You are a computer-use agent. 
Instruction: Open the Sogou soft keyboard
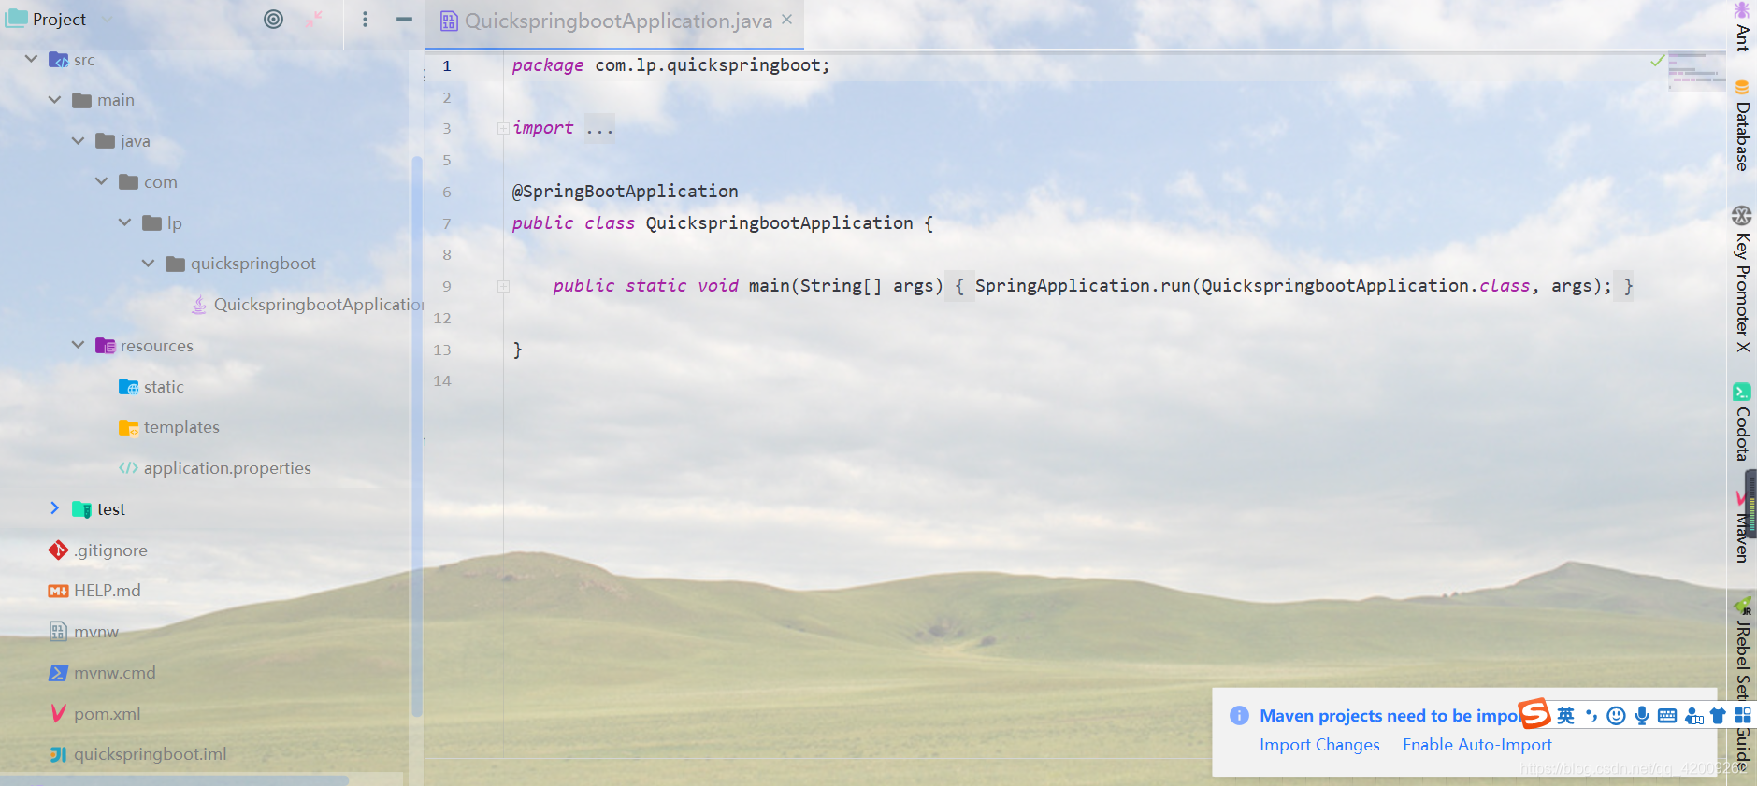(1667, 716)
